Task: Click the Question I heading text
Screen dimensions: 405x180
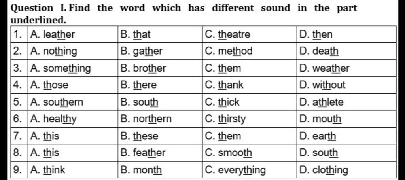Action: coord(184,13)
